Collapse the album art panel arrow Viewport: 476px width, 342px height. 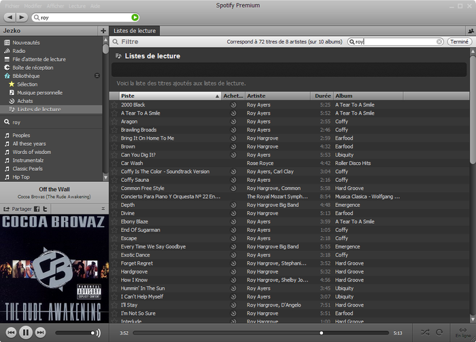click(x=103, y=209)
